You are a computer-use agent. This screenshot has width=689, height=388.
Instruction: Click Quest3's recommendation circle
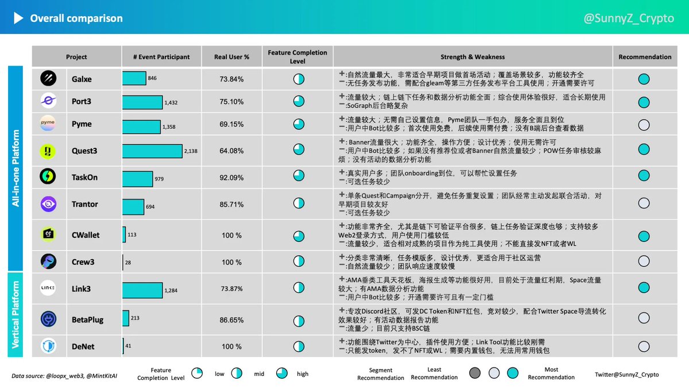[644, 149]
